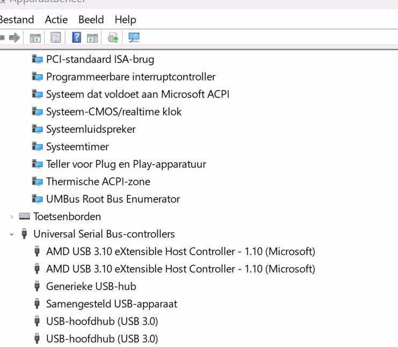Click the show/hide console tree icon
This screenshot has width=398, height=347.
pyautogui.click(x=35, y=38)
